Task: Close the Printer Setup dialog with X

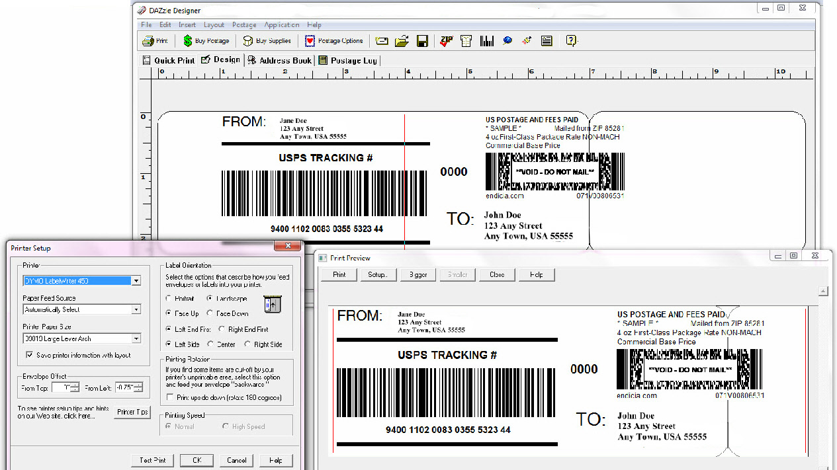Action: [288, 247]
